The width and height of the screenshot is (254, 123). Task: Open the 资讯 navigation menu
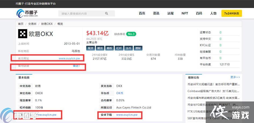pyautogui.click(x=156, y=13)
